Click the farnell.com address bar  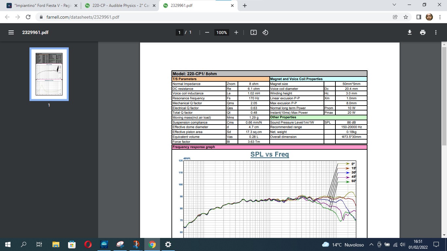point(213,17)
